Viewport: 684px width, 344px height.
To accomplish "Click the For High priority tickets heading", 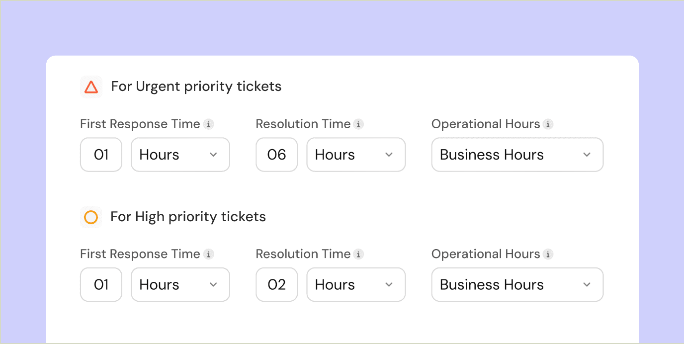I will pyautogui.click(x=188, y=217).
